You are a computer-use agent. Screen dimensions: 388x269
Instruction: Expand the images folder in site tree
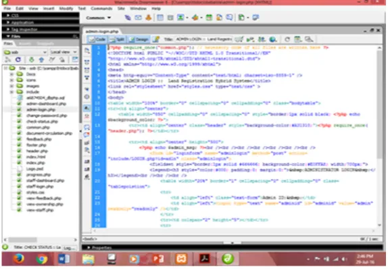[11, 86]
